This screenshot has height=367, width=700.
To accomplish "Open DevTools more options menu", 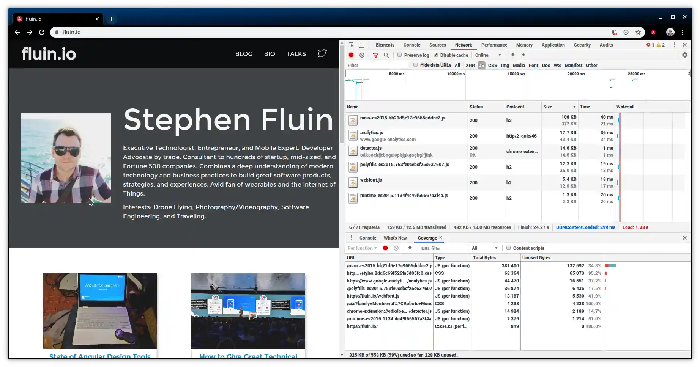I will pyautogui.click(x=674, y=45).
